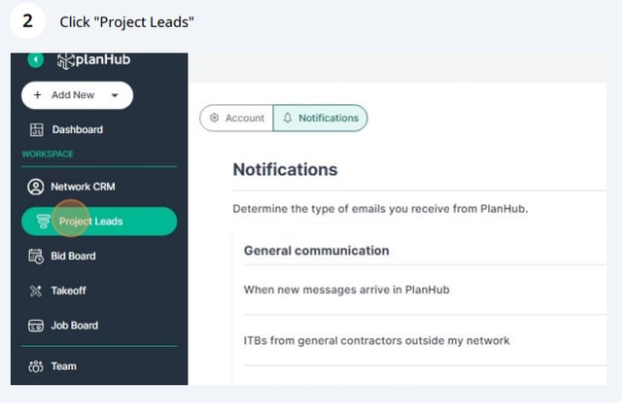This screenshot has height=414, width=630.
Task: Open the Team people icon
Action: coord(36,366)
